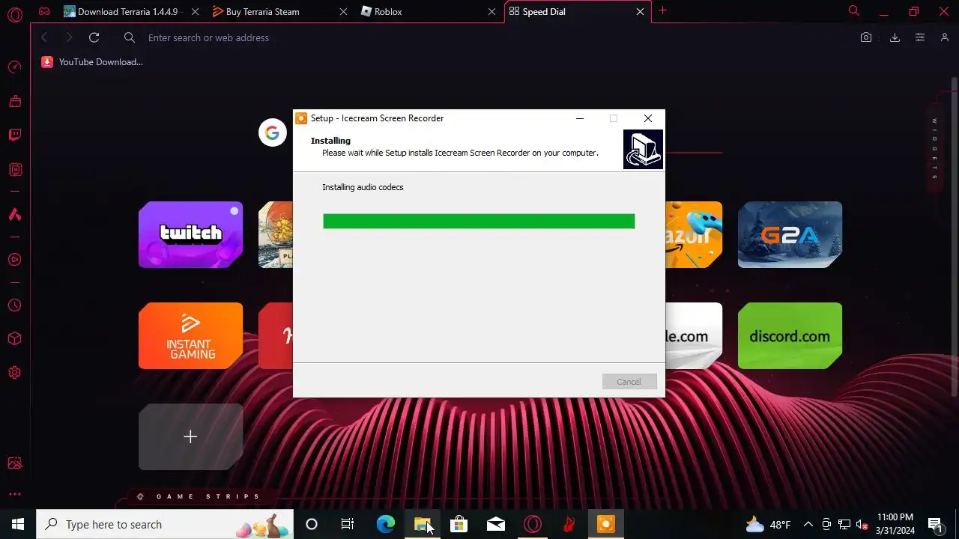Open the Amazon speed dial tile
The image size is (959, 539).
694,234
